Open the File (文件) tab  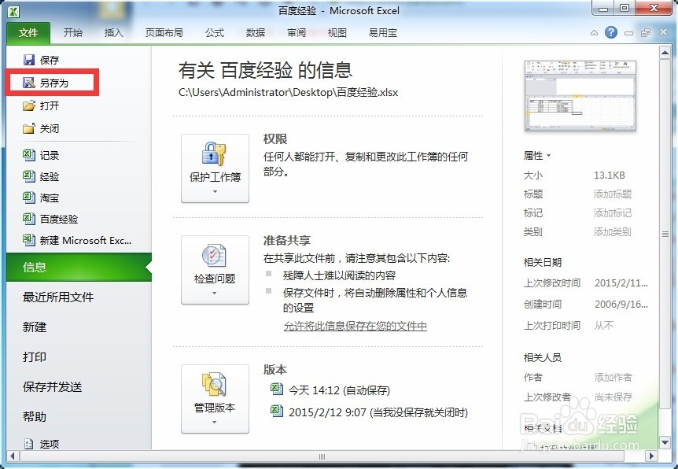[28, 33]
